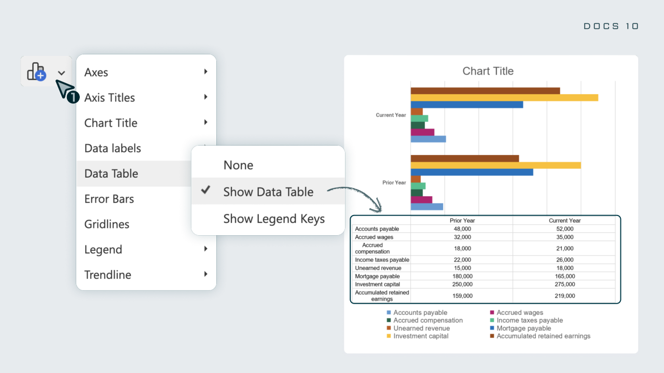Viewport: 664px width, 373px height.
Task: Click the Mortgage payable legend color swatch
Action: point(492,328)
